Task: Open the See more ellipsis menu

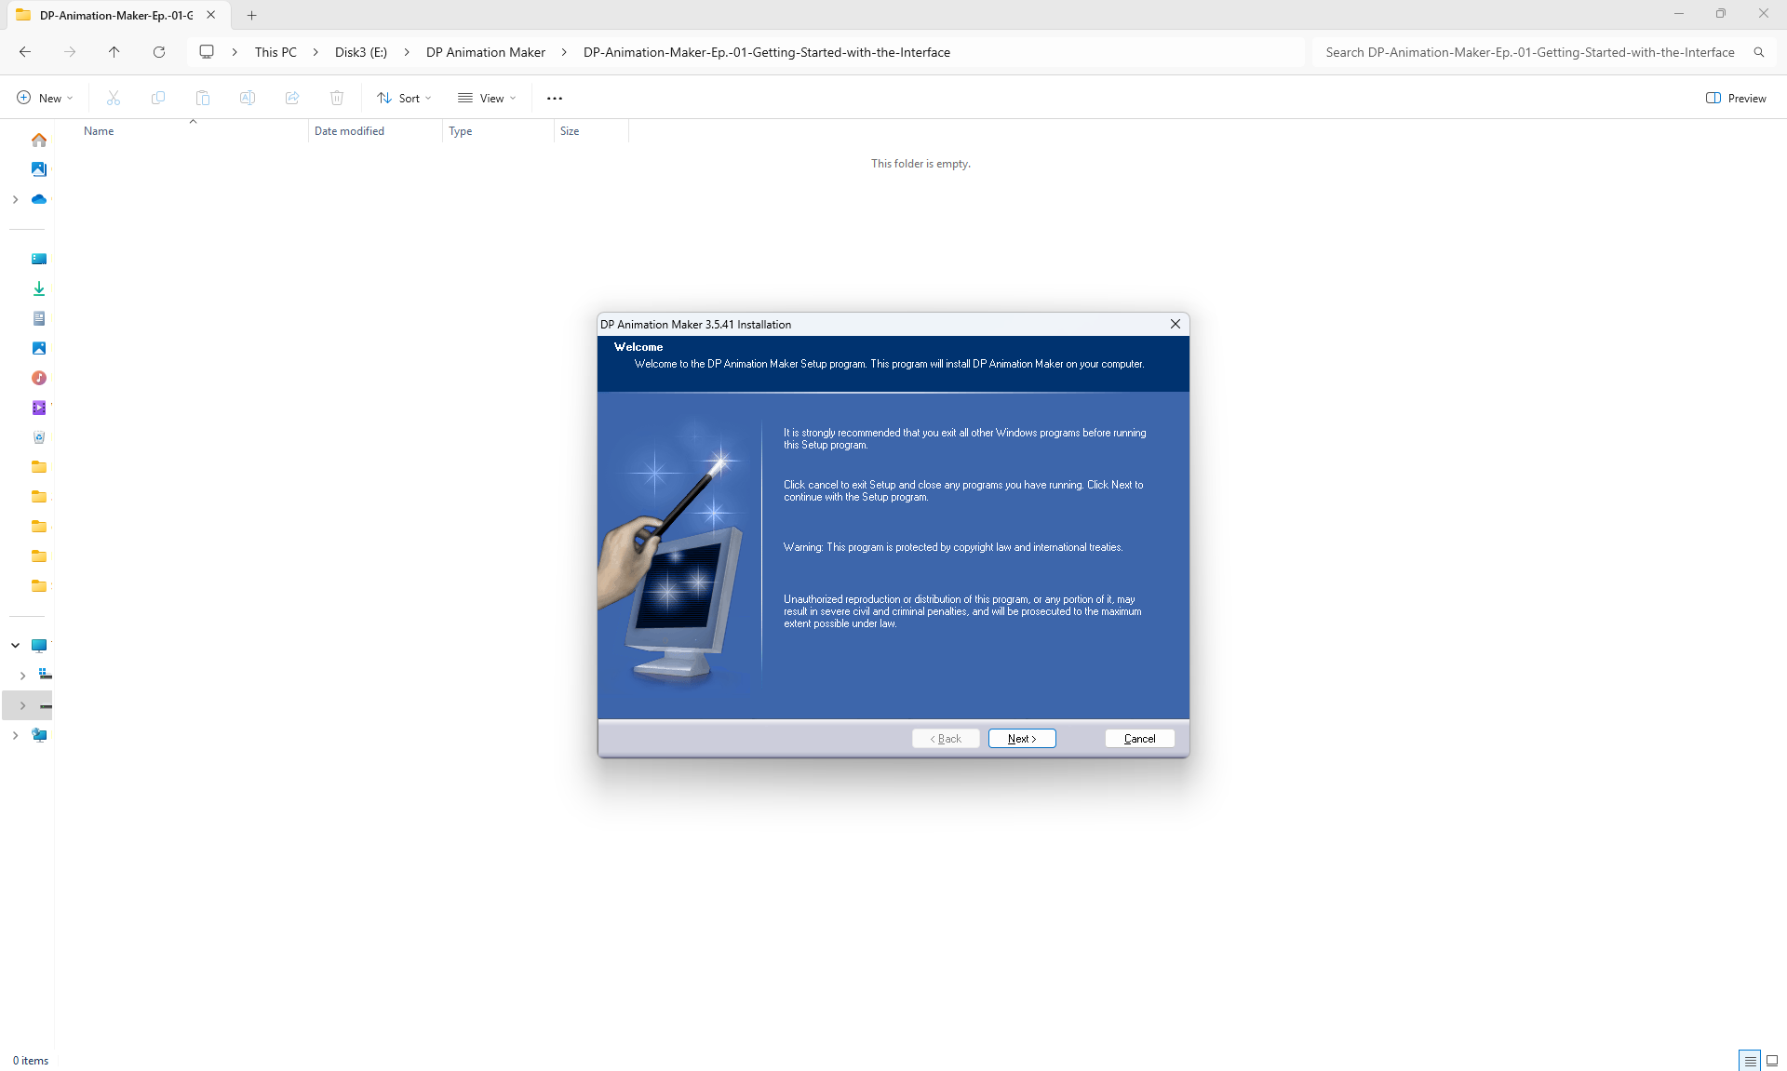Action: pyautogui.click(x=555, y=98)
